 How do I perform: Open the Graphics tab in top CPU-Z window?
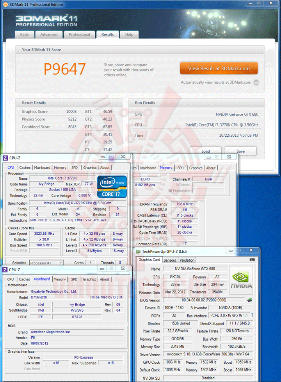90,168
